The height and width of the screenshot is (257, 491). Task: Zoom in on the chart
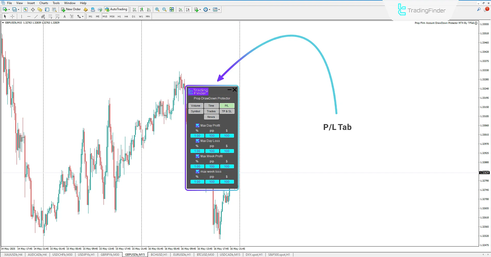pyautogui.click(x=157, y=9)
